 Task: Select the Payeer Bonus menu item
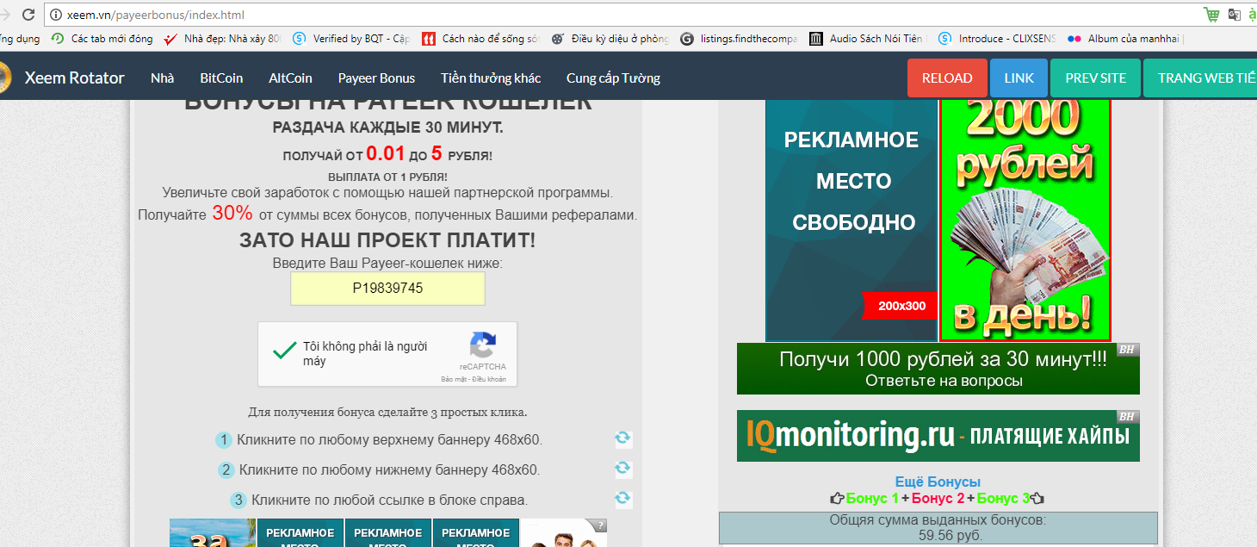[376, 78]
